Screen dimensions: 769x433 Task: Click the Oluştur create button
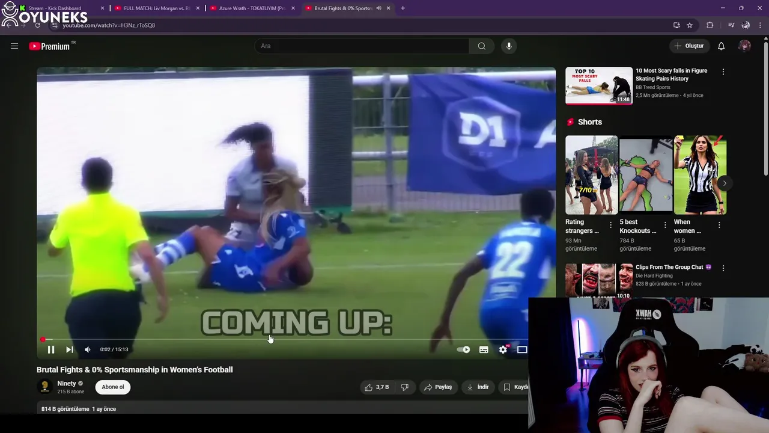point(688,46)
